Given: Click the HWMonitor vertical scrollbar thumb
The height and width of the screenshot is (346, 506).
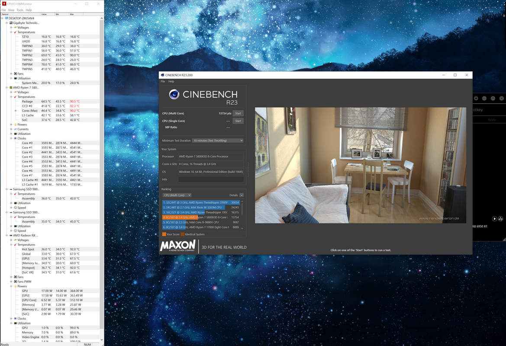Looking at the screenshot, I should click(x=102, y=174).
